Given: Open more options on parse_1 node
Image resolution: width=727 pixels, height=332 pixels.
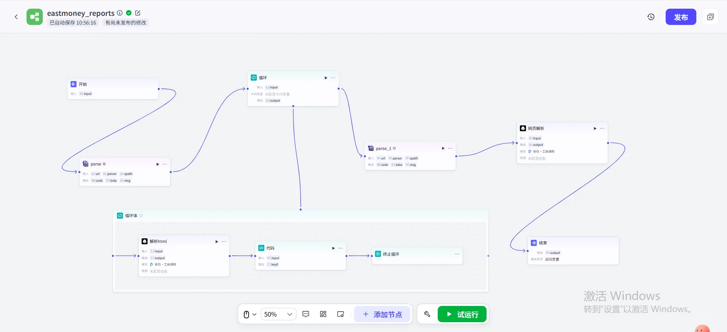Looking at the screenshot, I should coord(450,148).
